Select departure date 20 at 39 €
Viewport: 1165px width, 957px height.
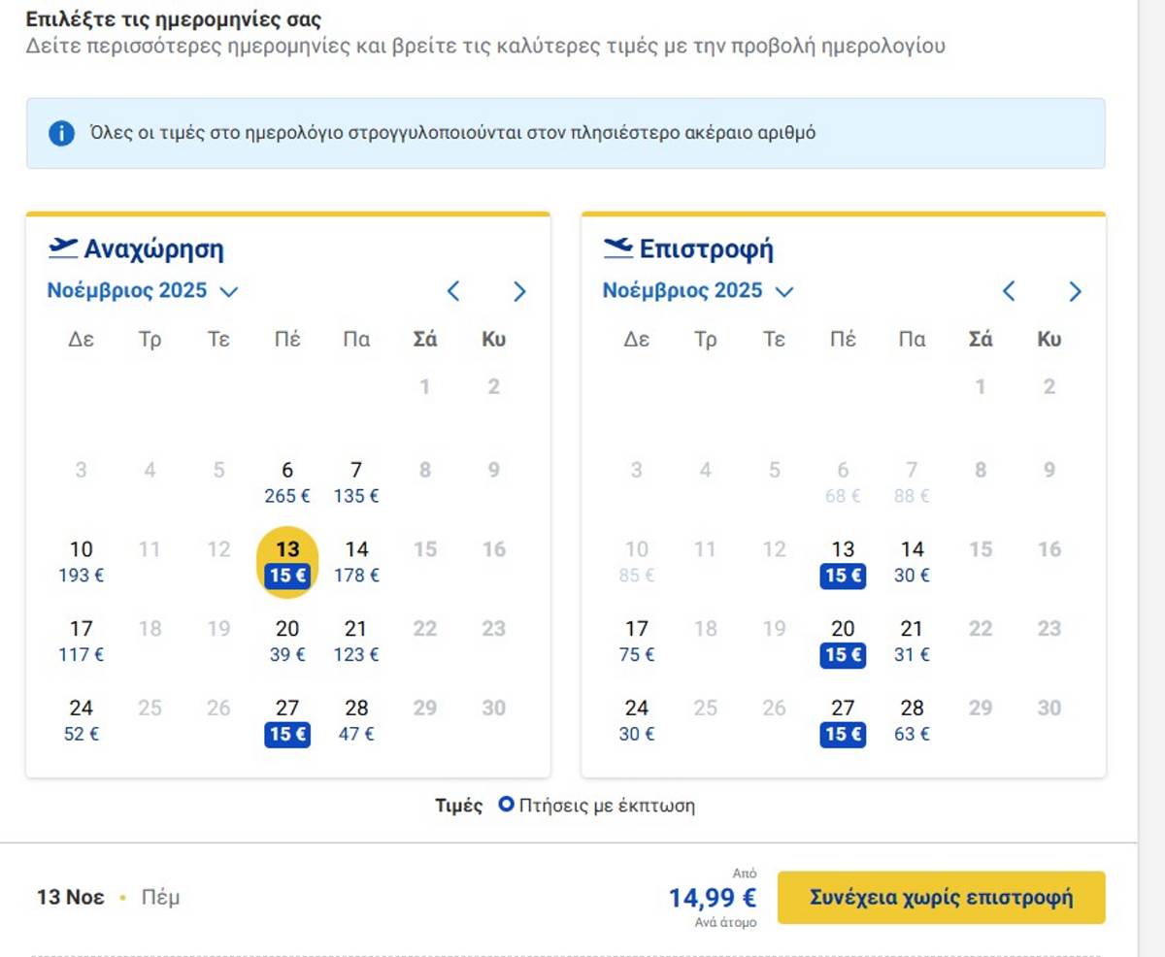click(x=287, y=642)
